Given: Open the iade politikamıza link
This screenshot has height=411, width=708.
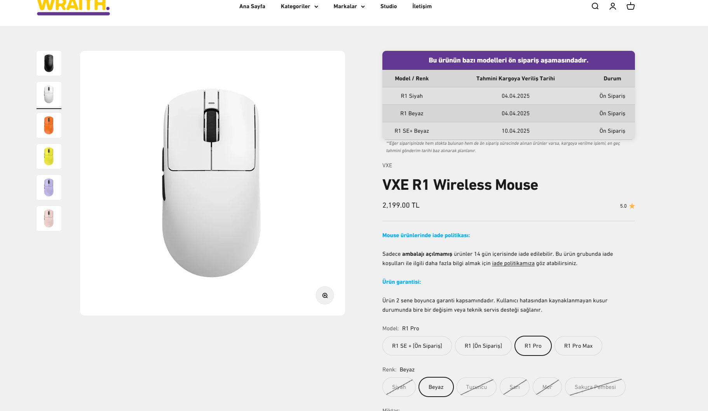Looking at the screenshot, I should click(x=513, y=263).
